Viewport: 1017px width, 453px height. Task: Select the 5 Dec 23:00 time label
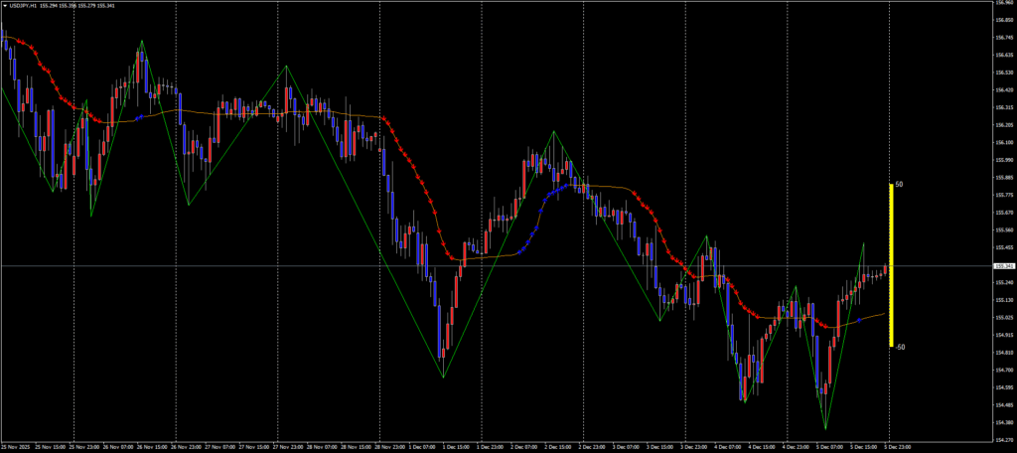(899, 448)
